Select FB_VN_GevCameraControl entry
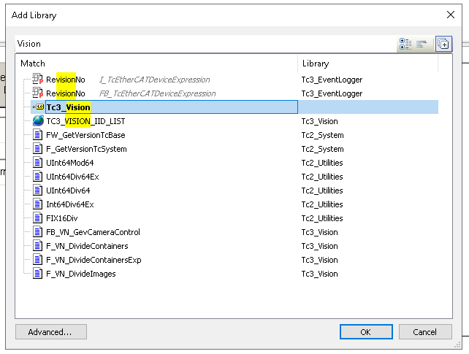 (93, 232)
